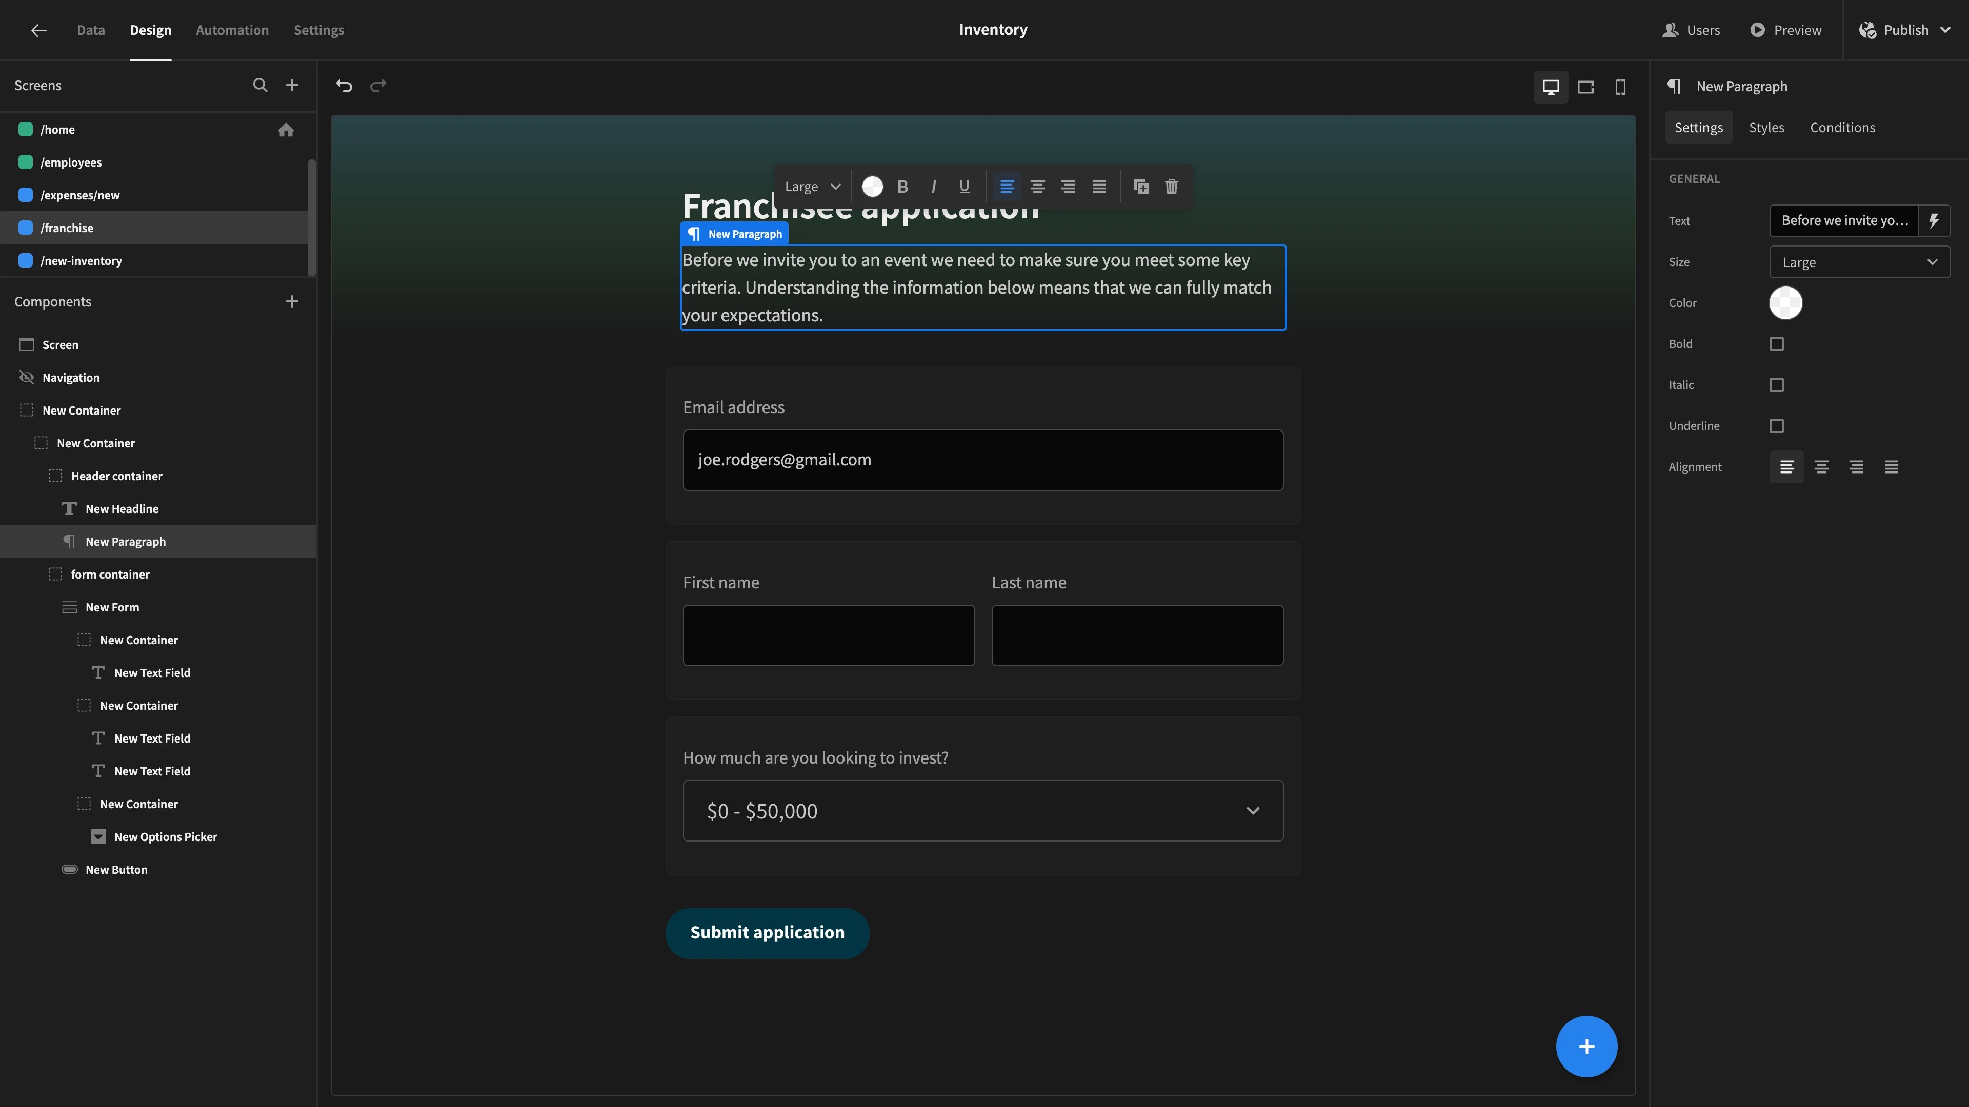Switch to the Styles tab
This screenshot has height=1107, width=1969.
pos(1765,128)
